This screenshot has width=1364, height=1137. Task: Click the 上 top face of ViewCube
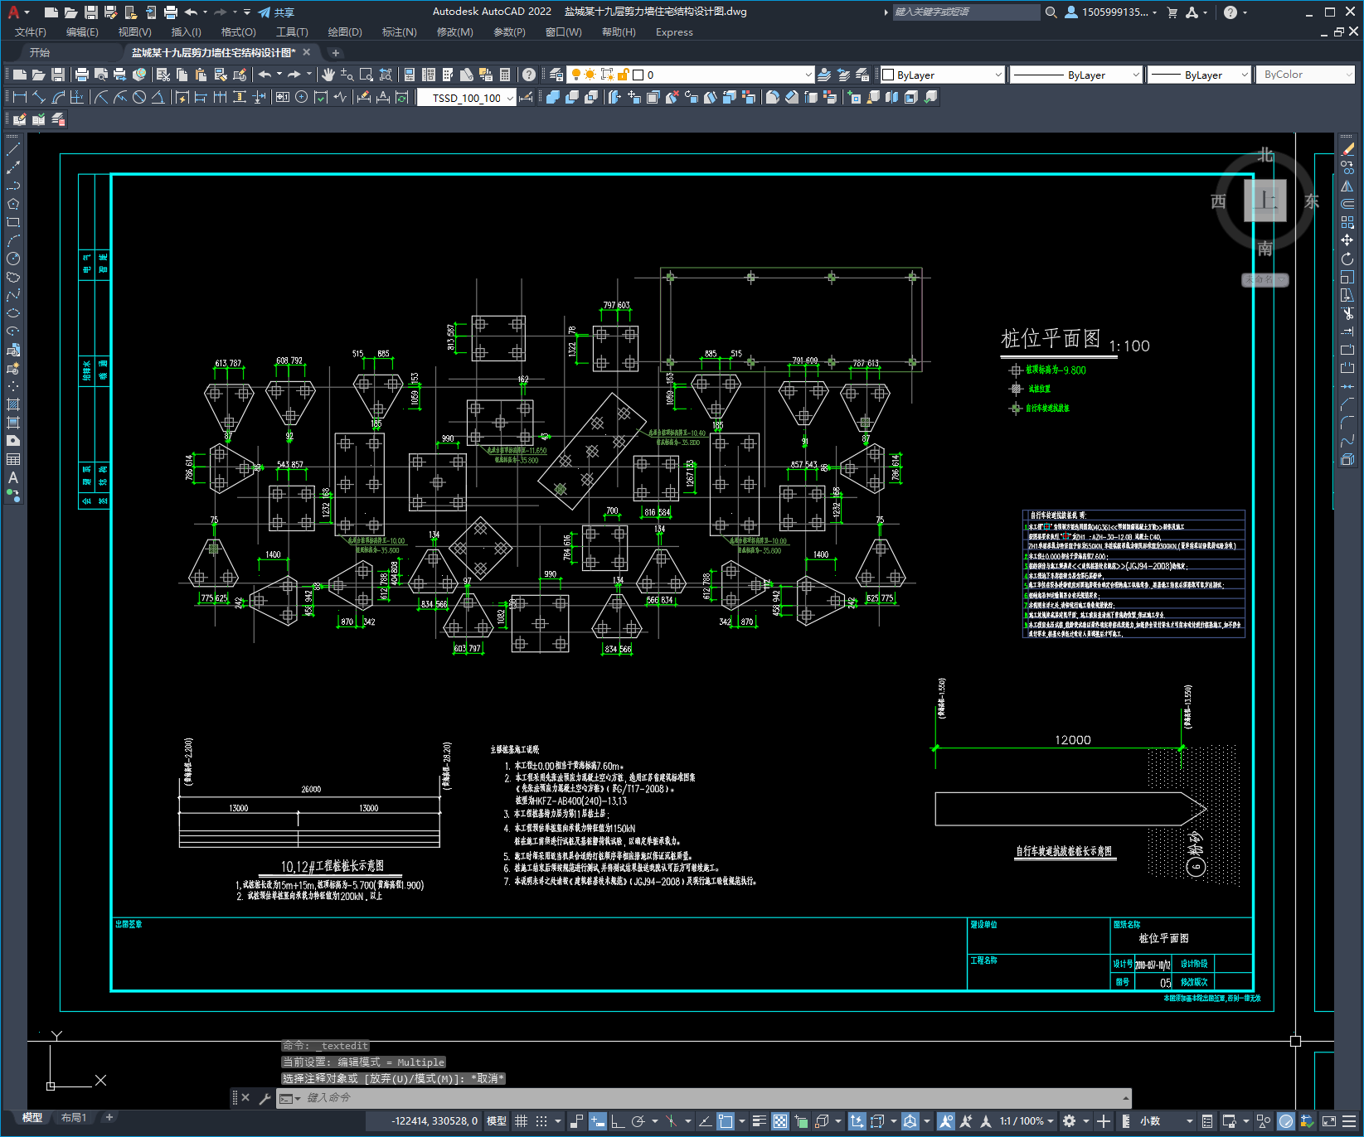(1264, 200)
